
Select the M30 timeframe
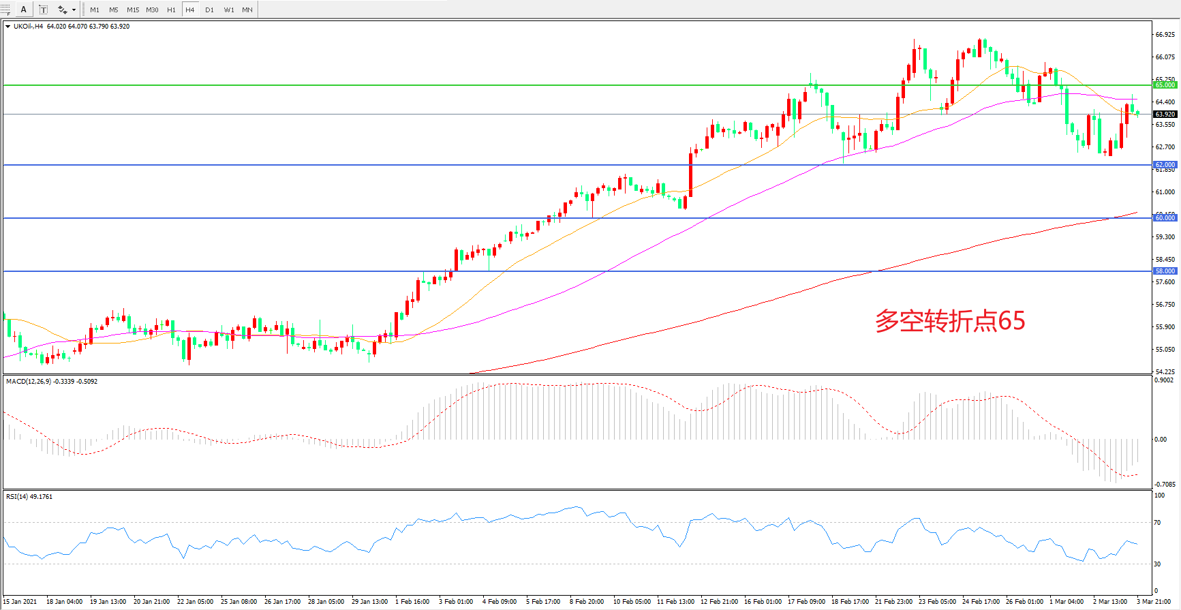[x=152, y=10]
